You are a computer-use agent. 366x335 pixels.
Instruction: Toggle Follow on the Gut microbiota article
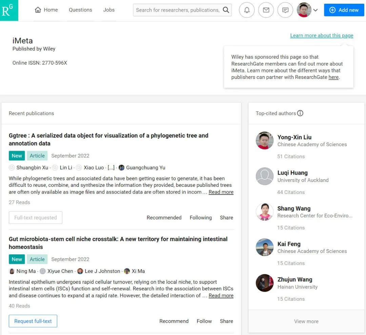click(204, 321)
